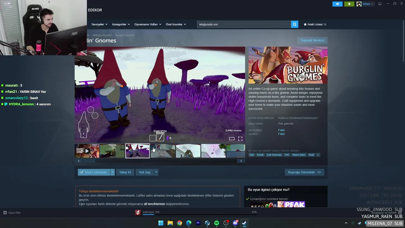
Task: Click the magnifier search button in store bar
Action: click(x=295, y=24)
